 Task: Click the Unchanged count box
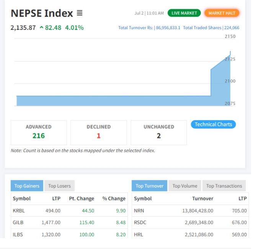(159, 132)
